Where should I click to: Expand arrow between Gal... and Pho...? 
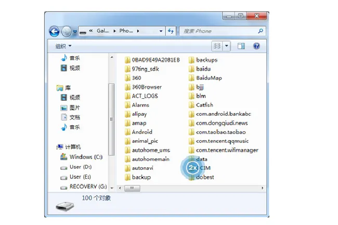point(115,31)
